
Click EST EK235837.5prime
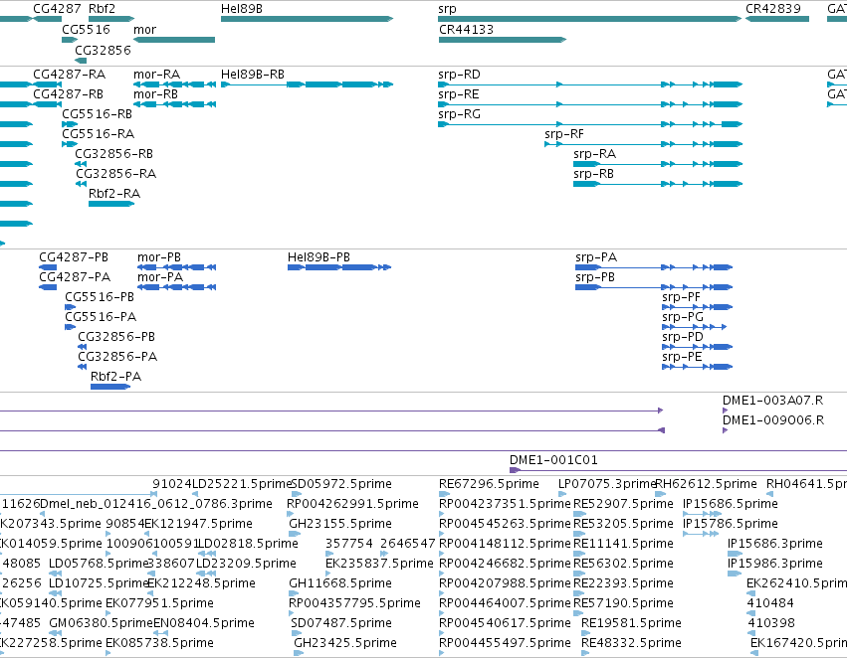(x=379, y=564)
